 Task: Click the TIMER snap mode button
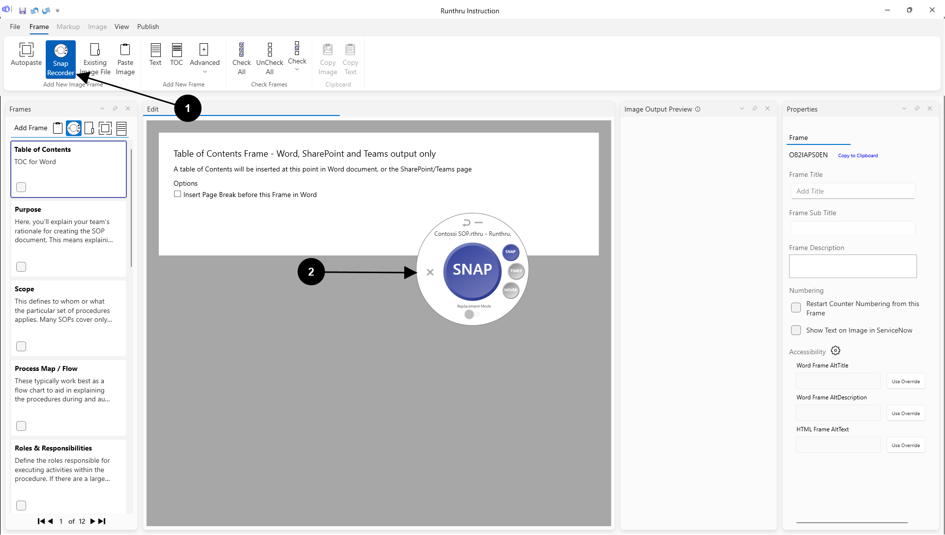click(516, 271)
